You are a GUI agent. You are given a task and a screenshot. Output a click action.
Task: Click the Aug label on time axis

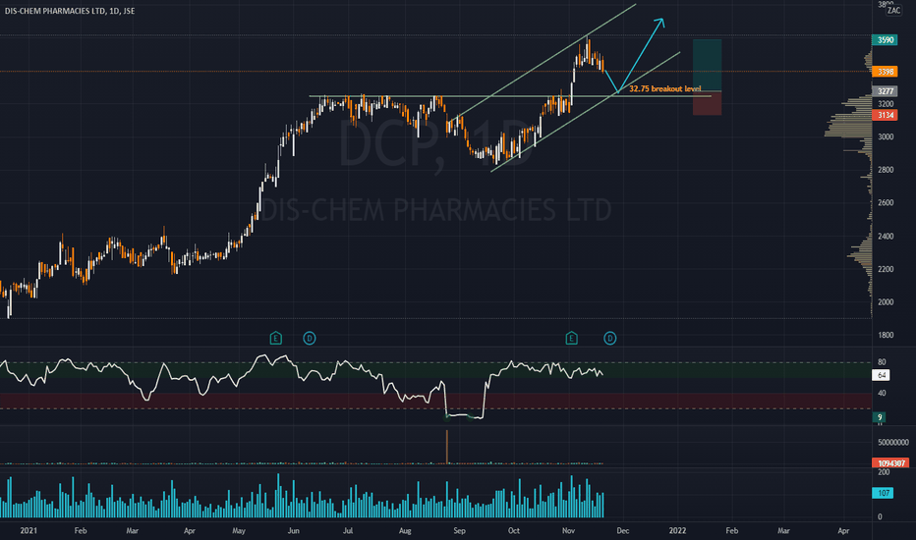(405, 530)
